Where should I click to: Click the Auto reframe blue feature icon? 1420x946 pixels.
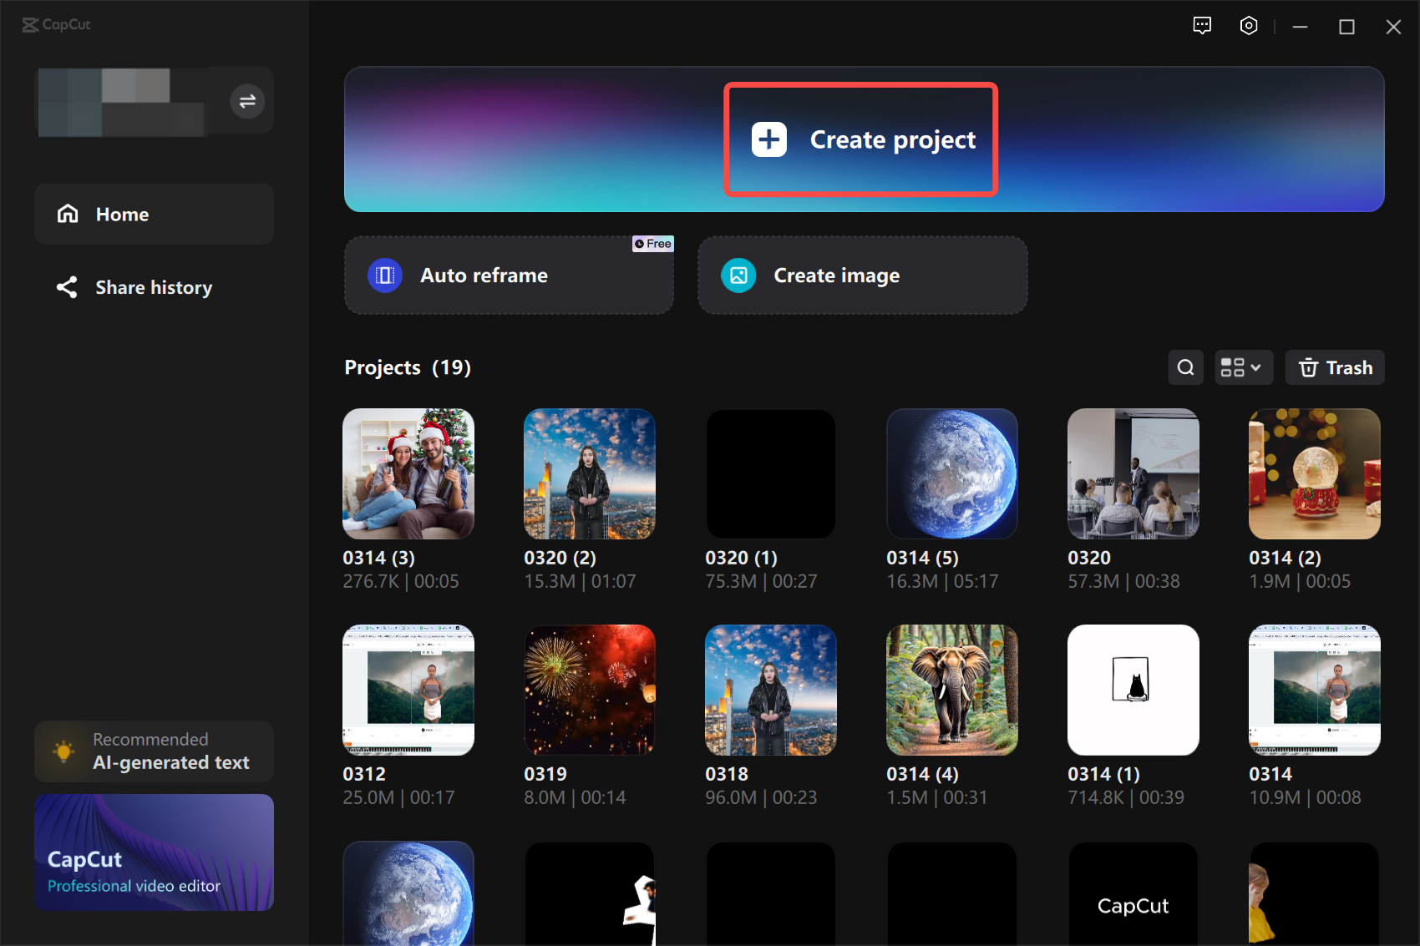385,275
